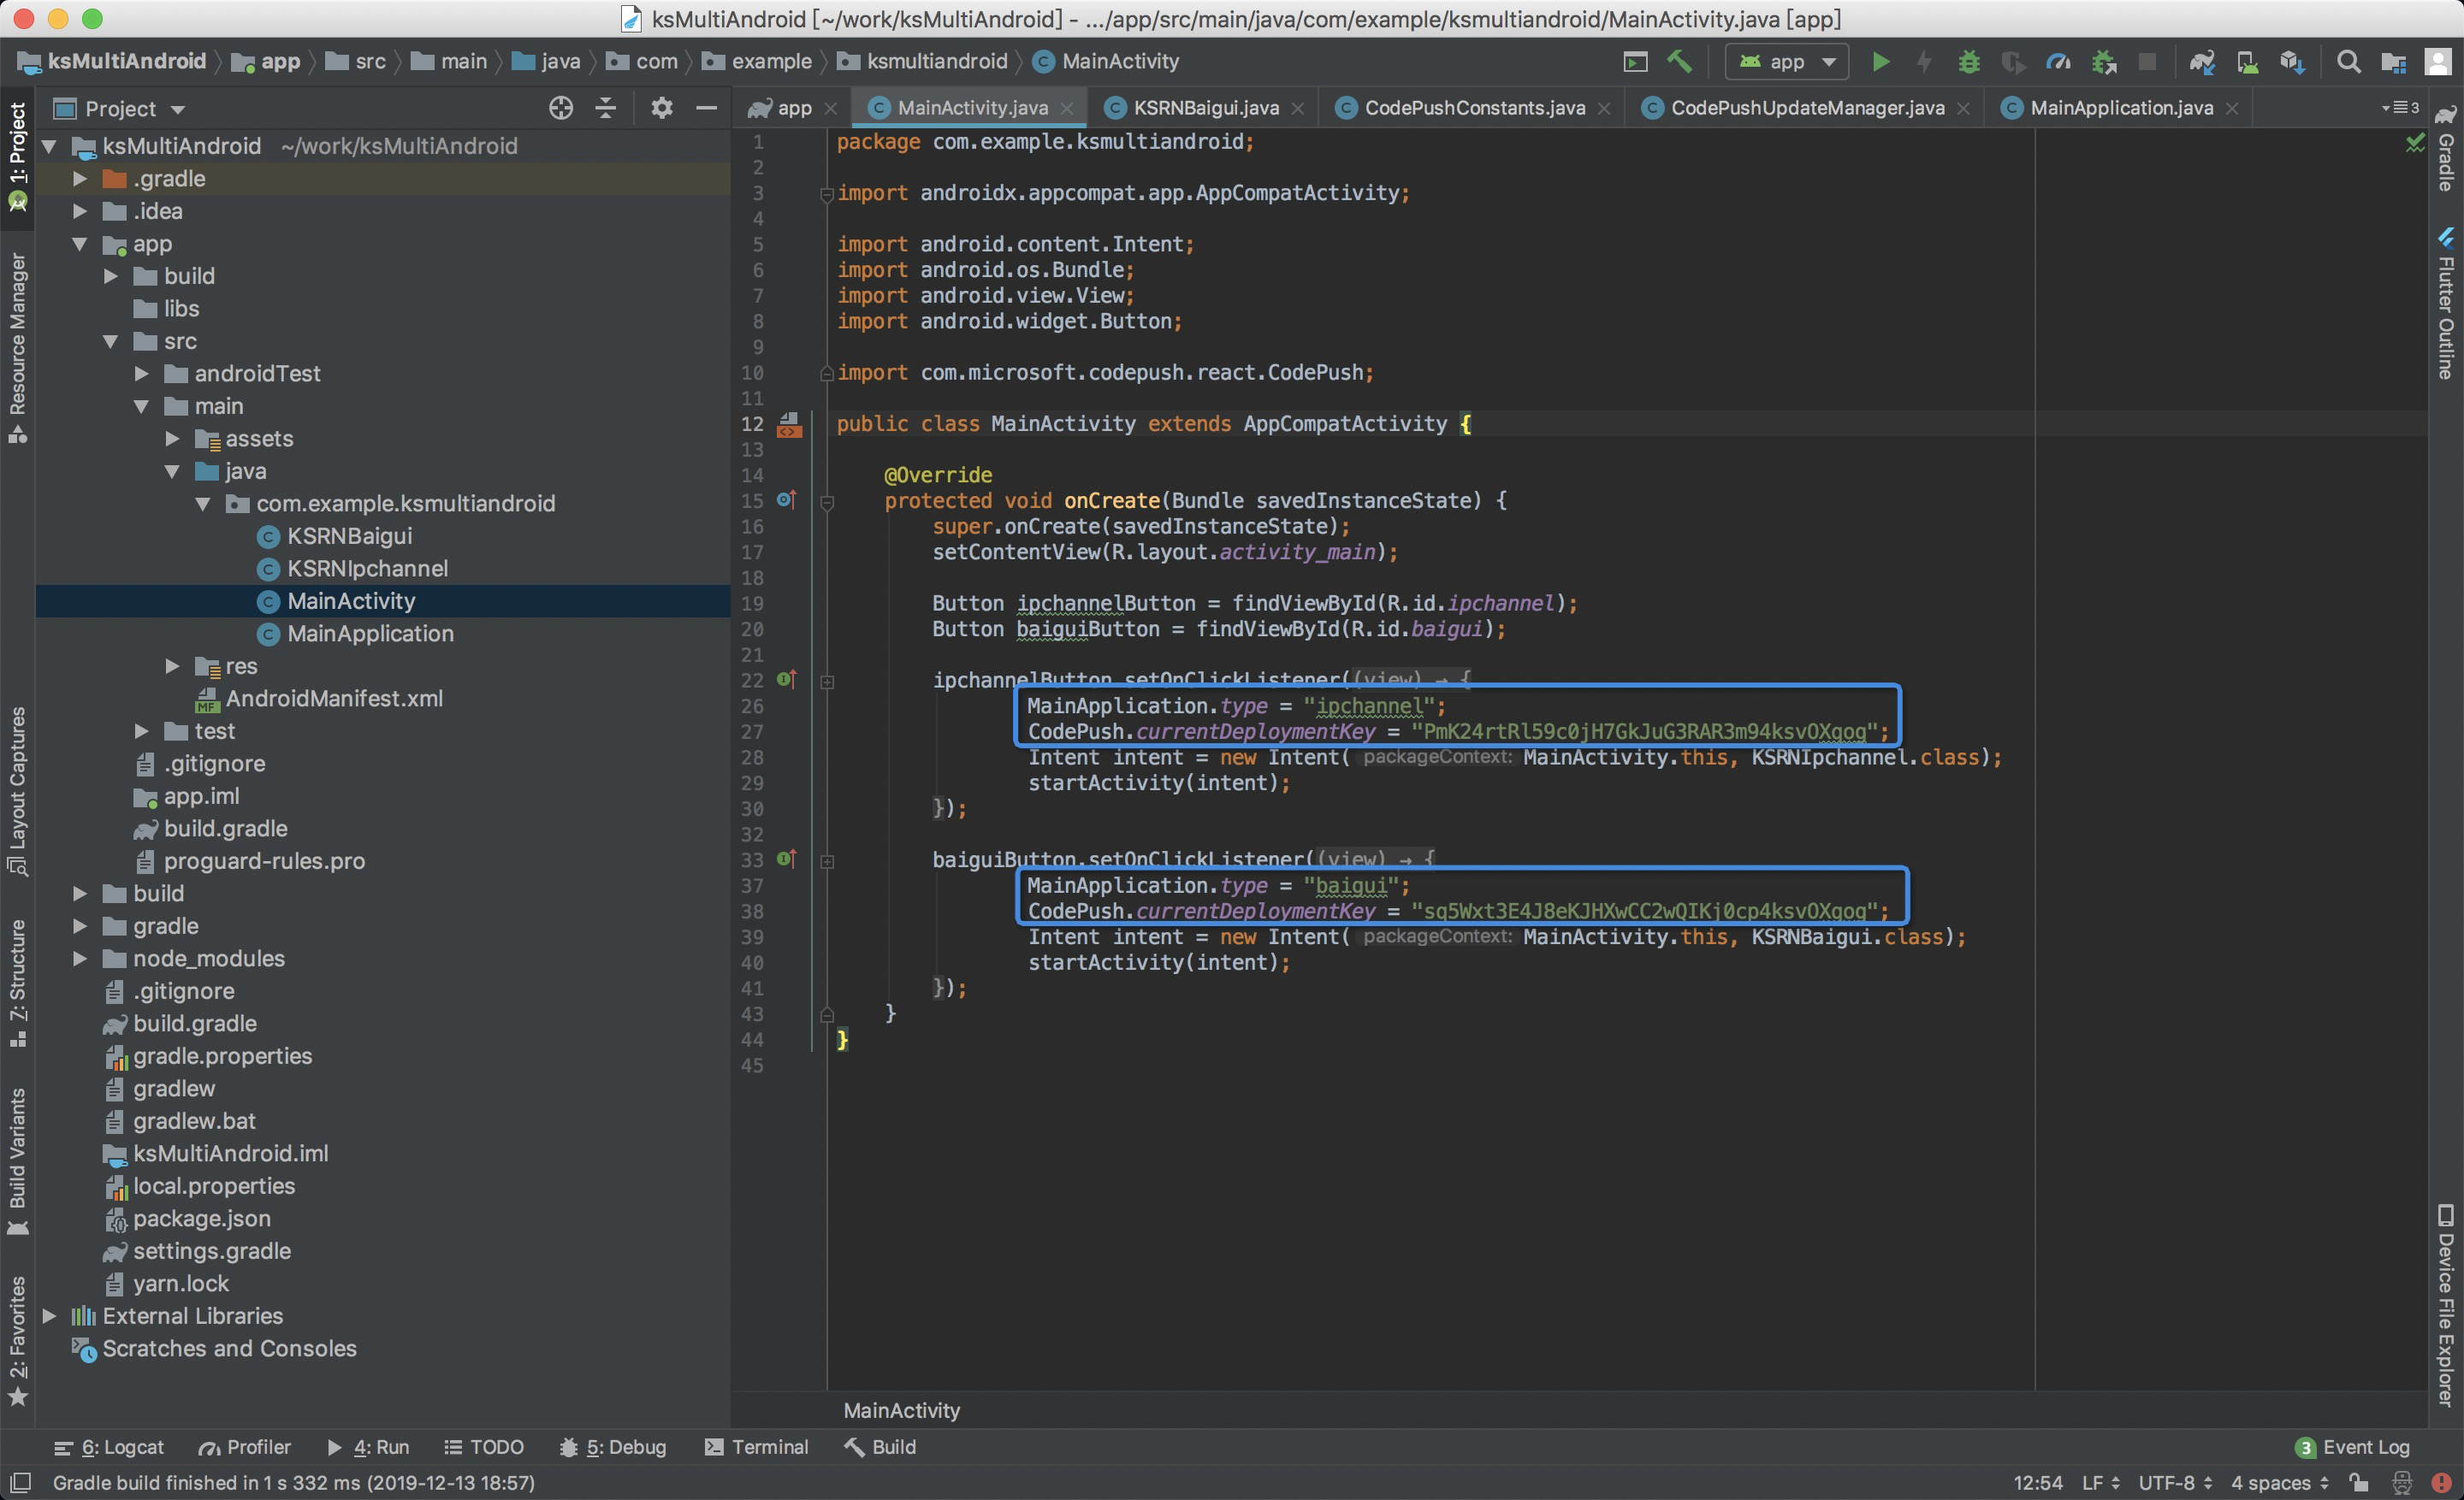Toggle fold on baiguiButton listener lambda
Screen dimensions: 2464x1500
coord(827,860)
